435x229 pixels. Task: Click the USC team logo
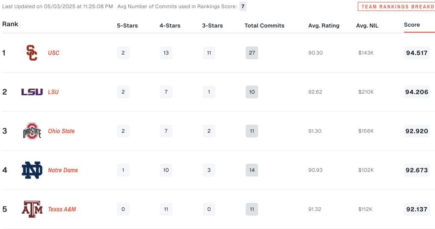pyautogui.click(x=32, y=53)
